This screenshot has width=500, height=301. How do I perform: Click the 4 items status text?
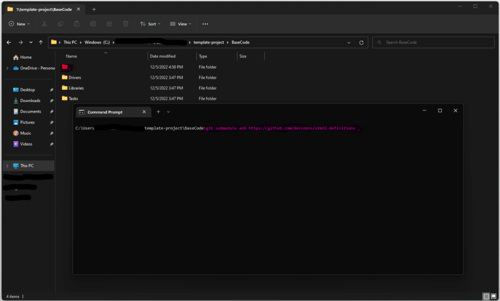(13, 297)
